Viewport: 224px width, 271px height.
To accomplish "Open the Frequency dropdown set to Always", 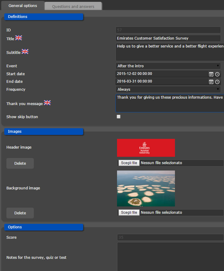I will (168, 90).
